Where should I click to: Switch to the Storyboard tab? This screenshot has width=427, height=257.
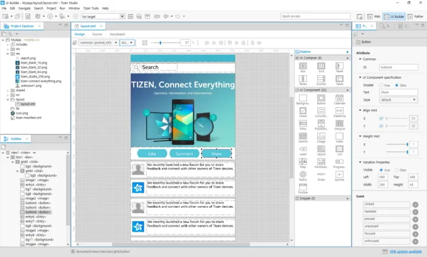(117, 35)
